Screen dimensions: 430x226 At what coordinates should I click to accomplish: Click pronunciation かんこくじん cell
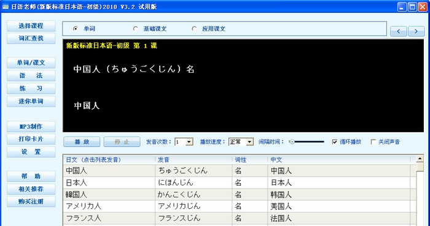pos(193,195)
